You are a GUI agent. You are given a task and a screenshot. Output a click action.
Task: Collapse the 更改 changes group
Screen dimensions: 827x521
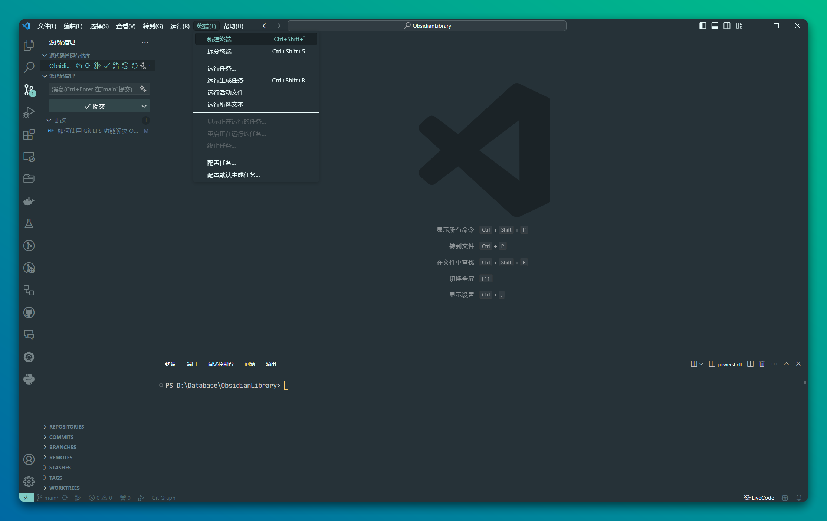point(49,120)
